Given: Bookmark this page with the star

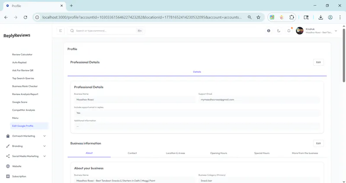Looking at the screenshot, I should pyautogui.click(x=258, y=17).
